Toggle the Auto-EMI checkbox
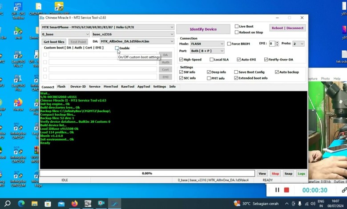The height and width of the screenshot is (209, 347). 239,60
